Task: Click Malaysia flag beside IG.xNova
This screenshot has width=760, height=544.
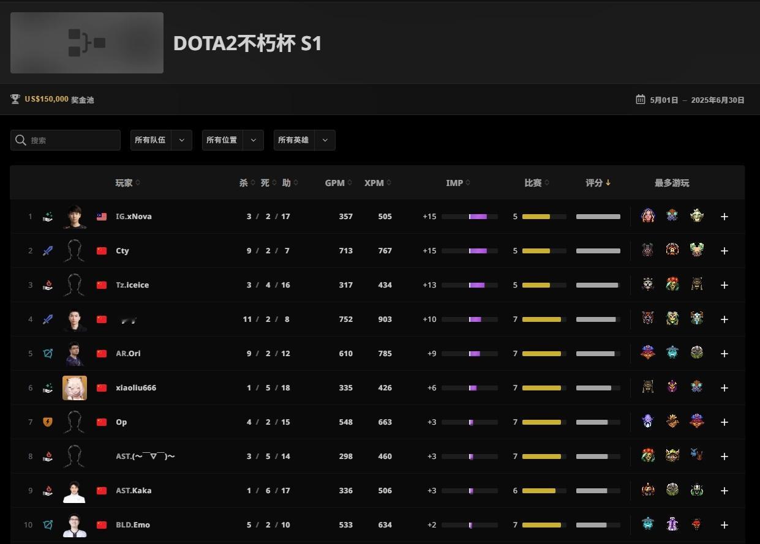Action: click(x=102, y=217)
